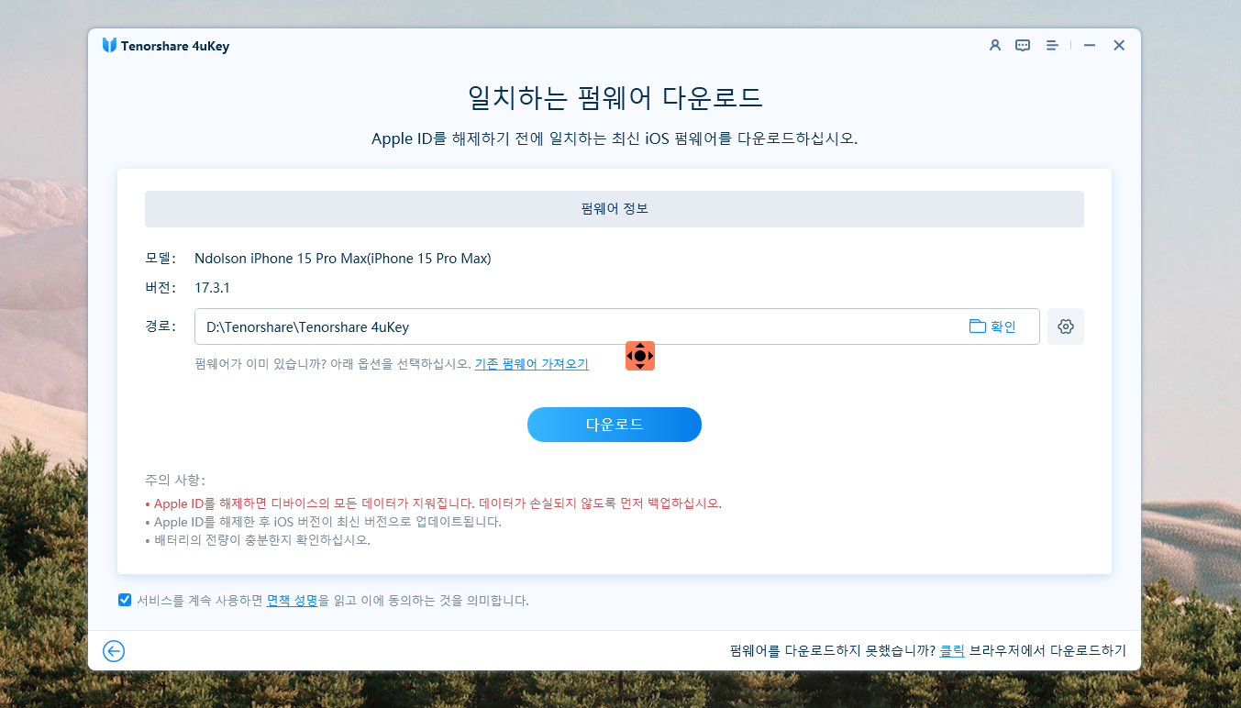
Task: Minimize the 4uKey window
Action: (x=1090, y=45)
